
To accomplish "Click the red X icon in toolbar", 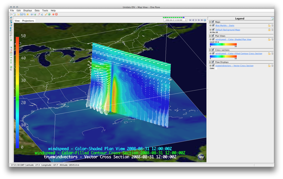I will click(56, 15).
